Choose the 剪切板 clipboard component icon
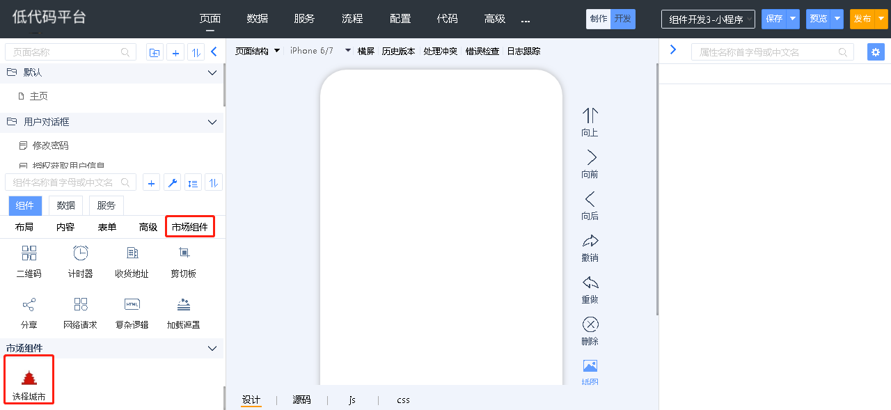 [x=184, y=253]
